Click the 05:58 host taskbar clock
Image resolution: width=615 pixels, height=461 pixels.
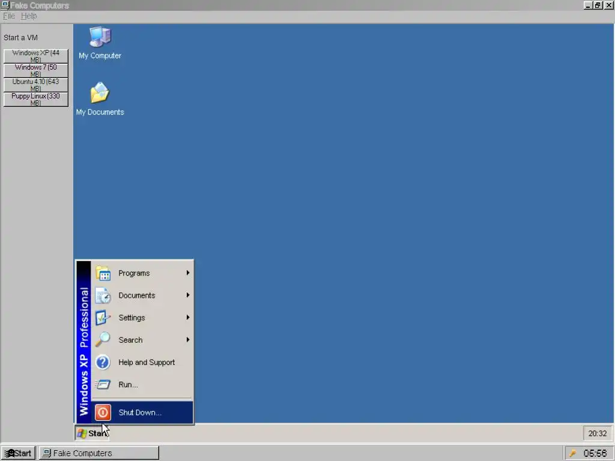pyautogui.click(x=595, y=453)
